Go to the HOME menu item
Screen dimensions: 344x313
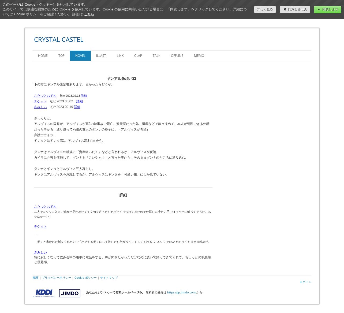[43, 56]
